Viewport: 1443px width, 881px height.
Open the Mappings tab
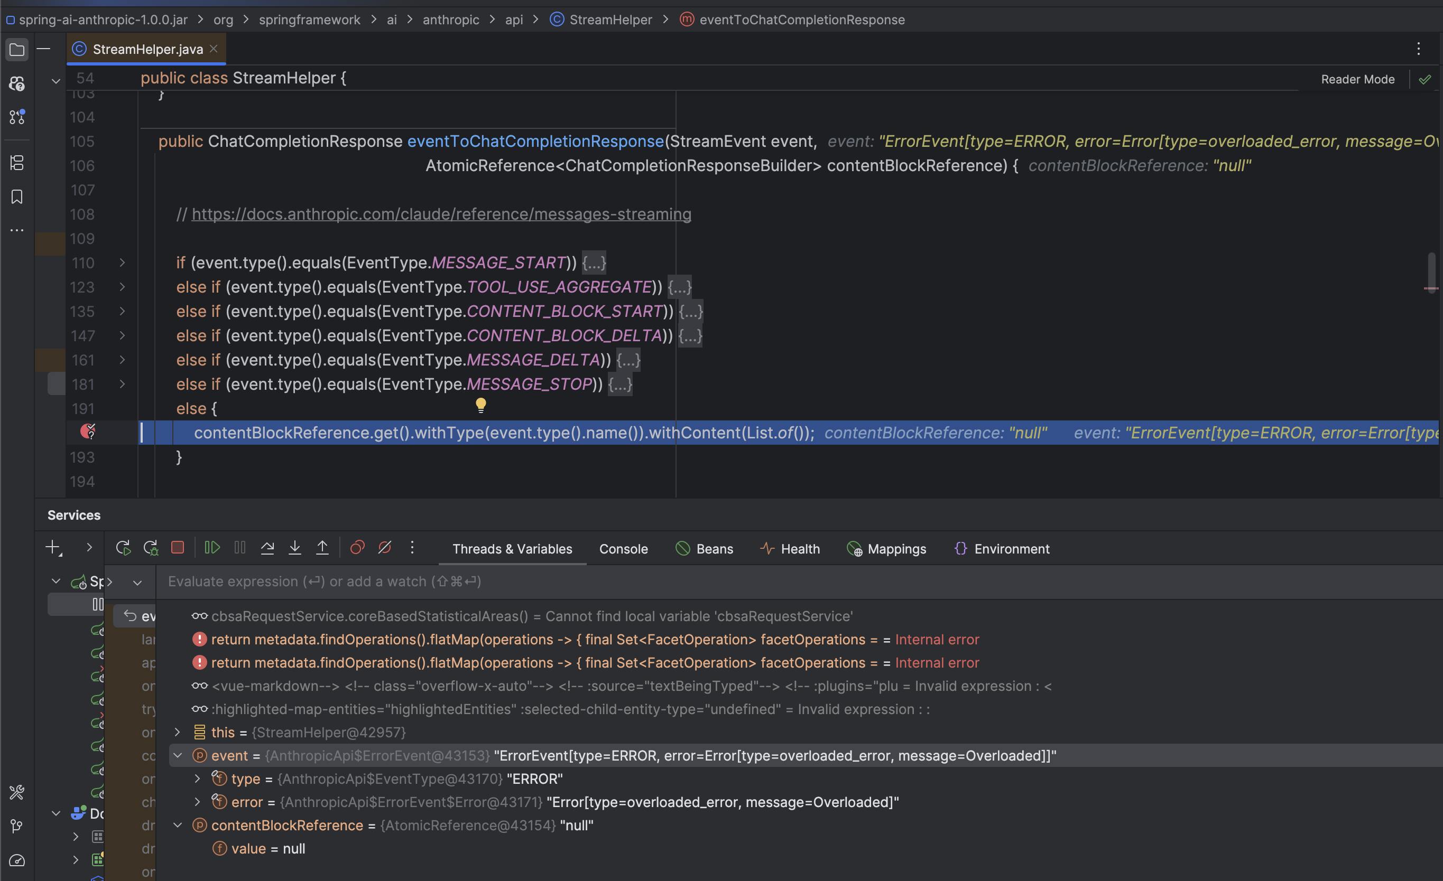(x=886, y=549)
